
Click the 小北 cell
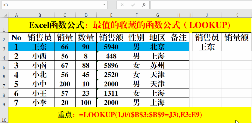(x=39, y=74)
